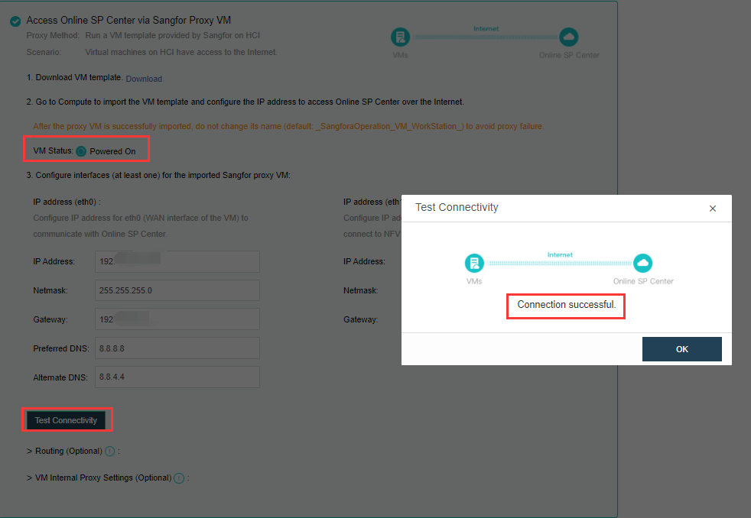The image size is (751, 518).
Task: Click the Proxy Method description text
Action: click(172, 35)
